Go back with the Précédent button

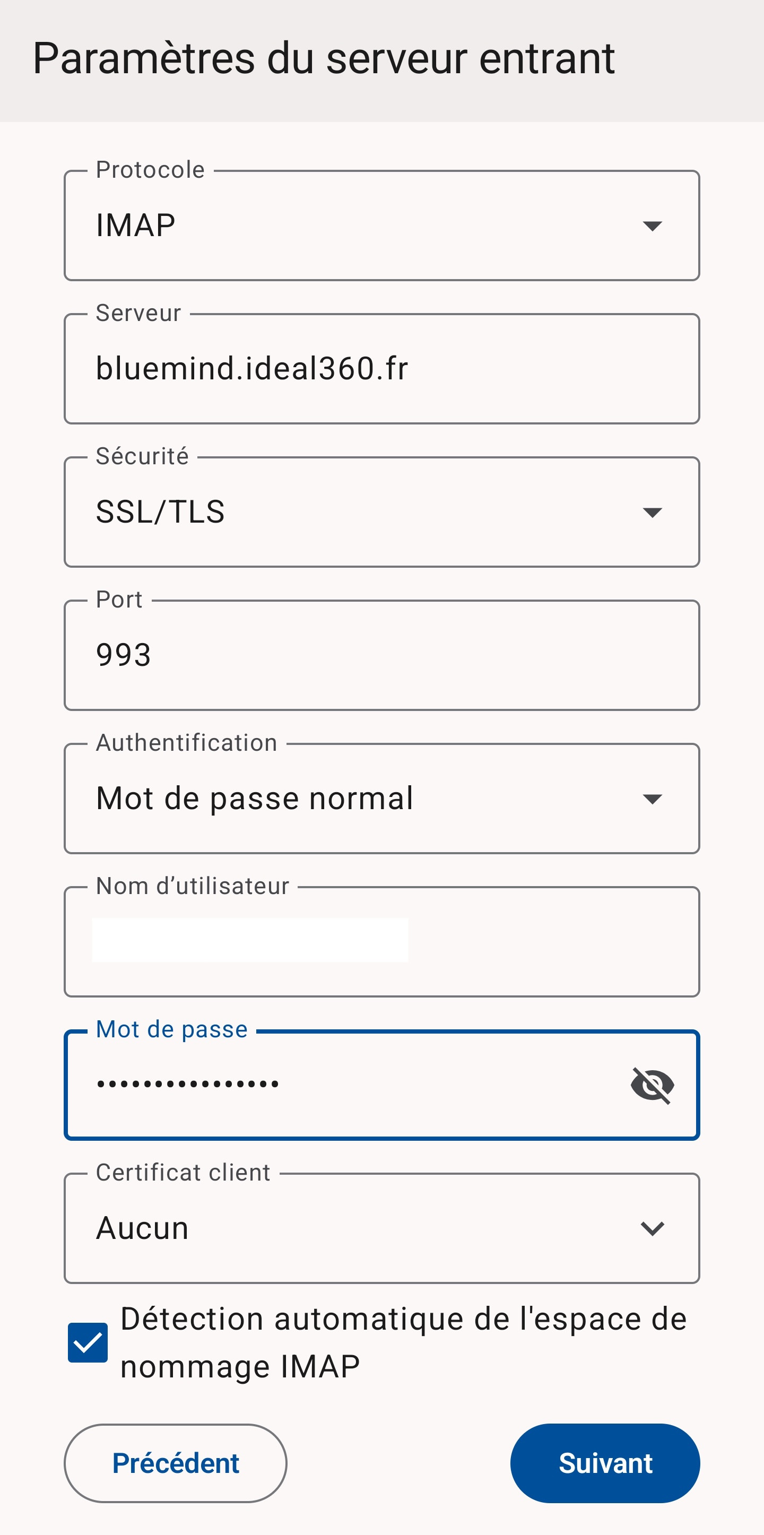175,1463
